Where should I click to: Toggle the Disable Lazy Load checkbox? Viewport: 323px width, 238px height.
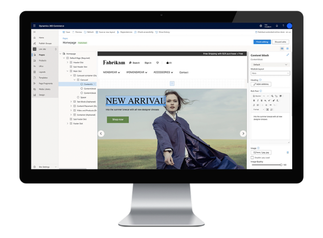click(x=252, y=158)
